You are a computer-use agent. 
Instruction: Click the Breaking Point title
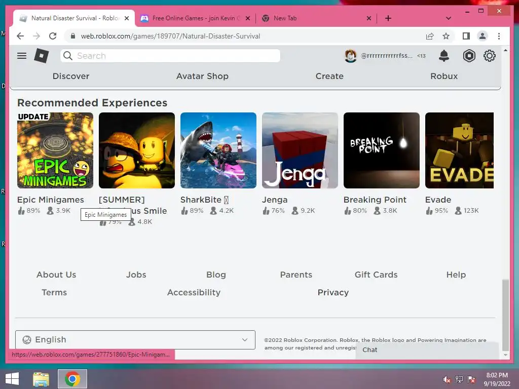(x=375, y=200)
